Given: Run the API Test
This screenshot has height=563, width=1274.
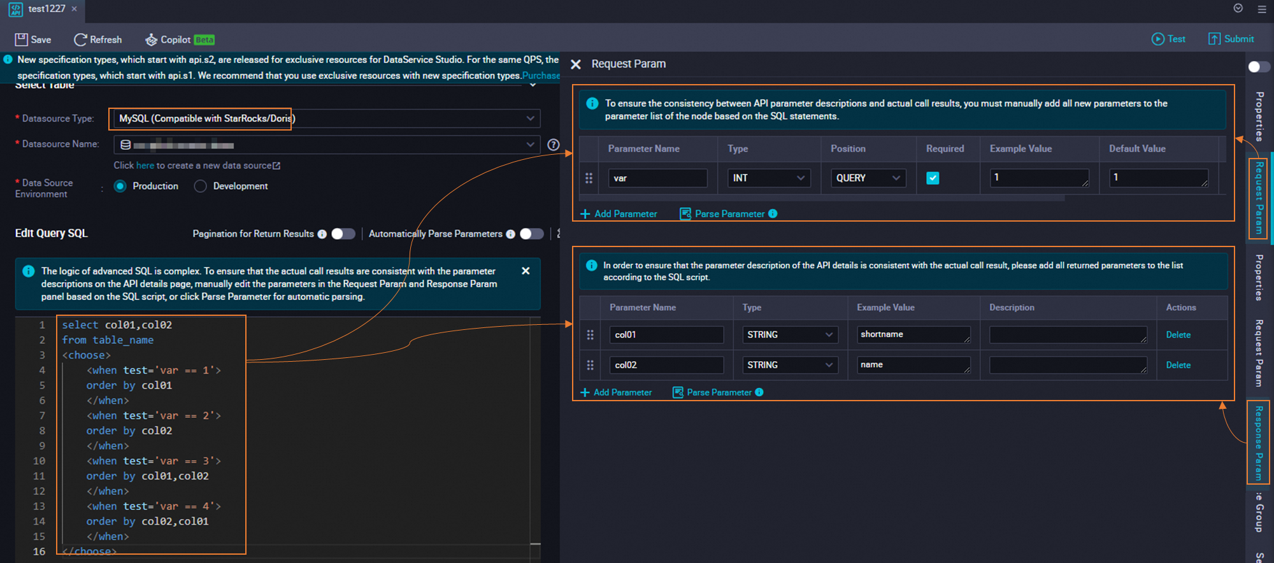Looking at the screenshot, I should [1168, 39].
